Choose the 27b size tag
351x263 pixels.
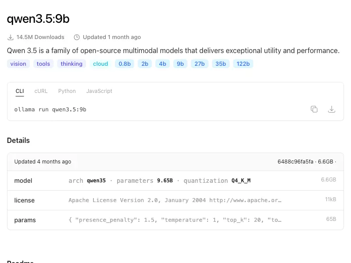pyautogui.click(x=200, y=64)
